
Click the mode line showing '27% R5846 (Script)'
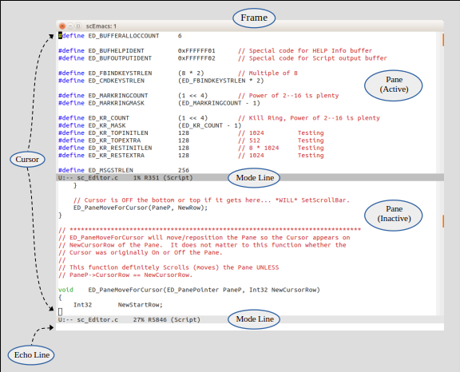(250, 319)
